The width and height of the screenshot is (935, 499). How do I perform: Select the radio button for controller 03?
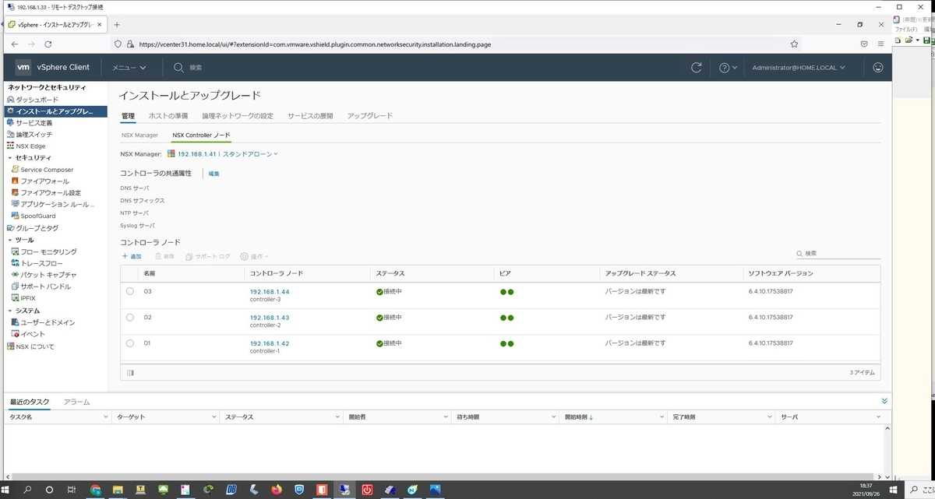tap(130, 292)
